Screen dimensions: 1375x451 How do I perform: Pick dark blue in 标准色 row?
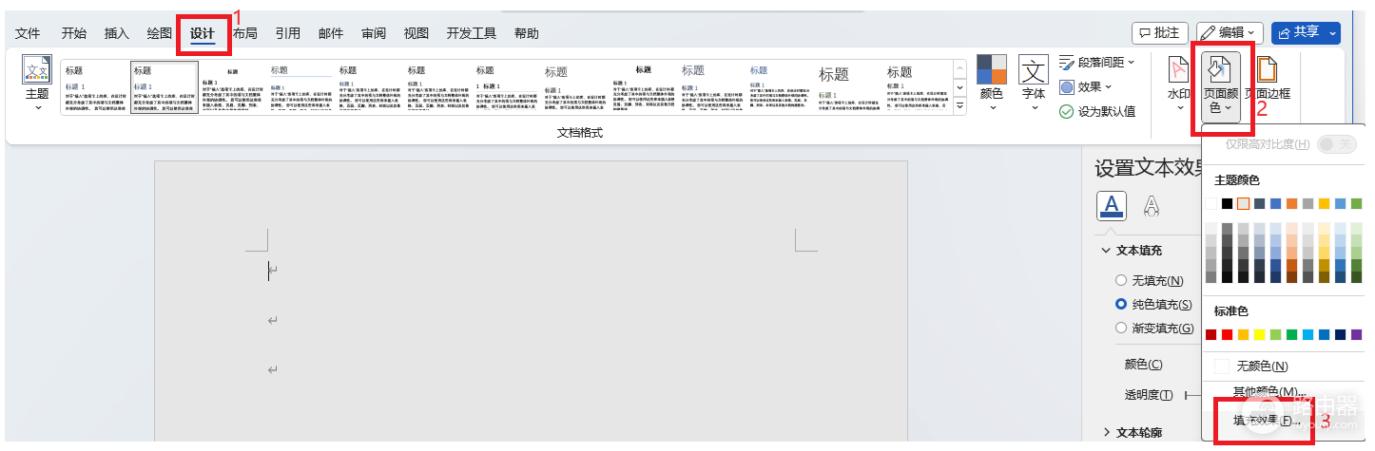point(1340,334)
